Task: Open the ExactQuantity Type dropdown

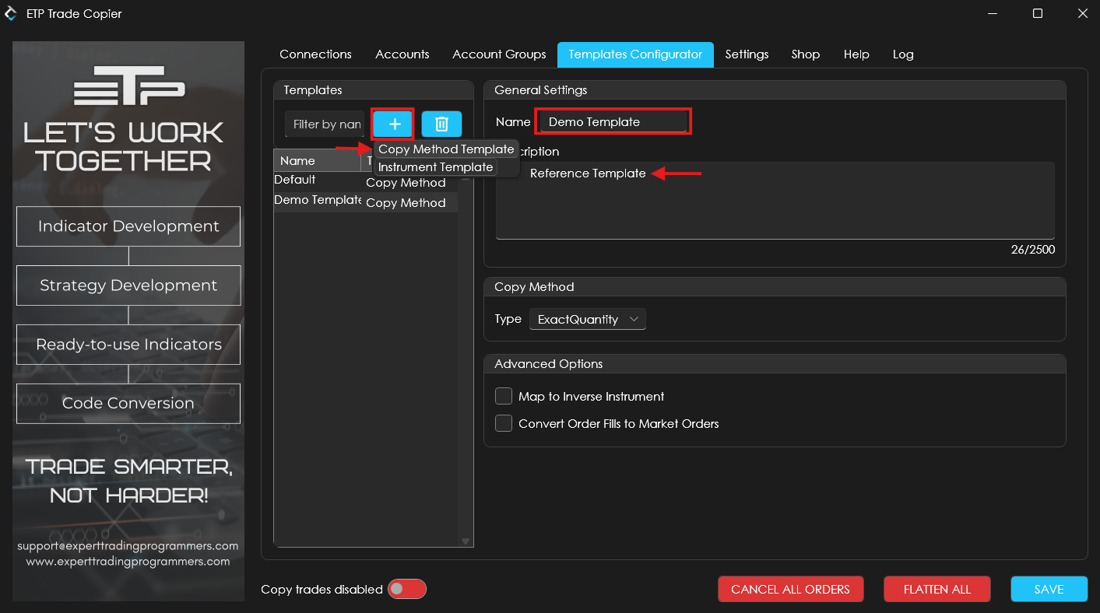Action: point(587,319)
